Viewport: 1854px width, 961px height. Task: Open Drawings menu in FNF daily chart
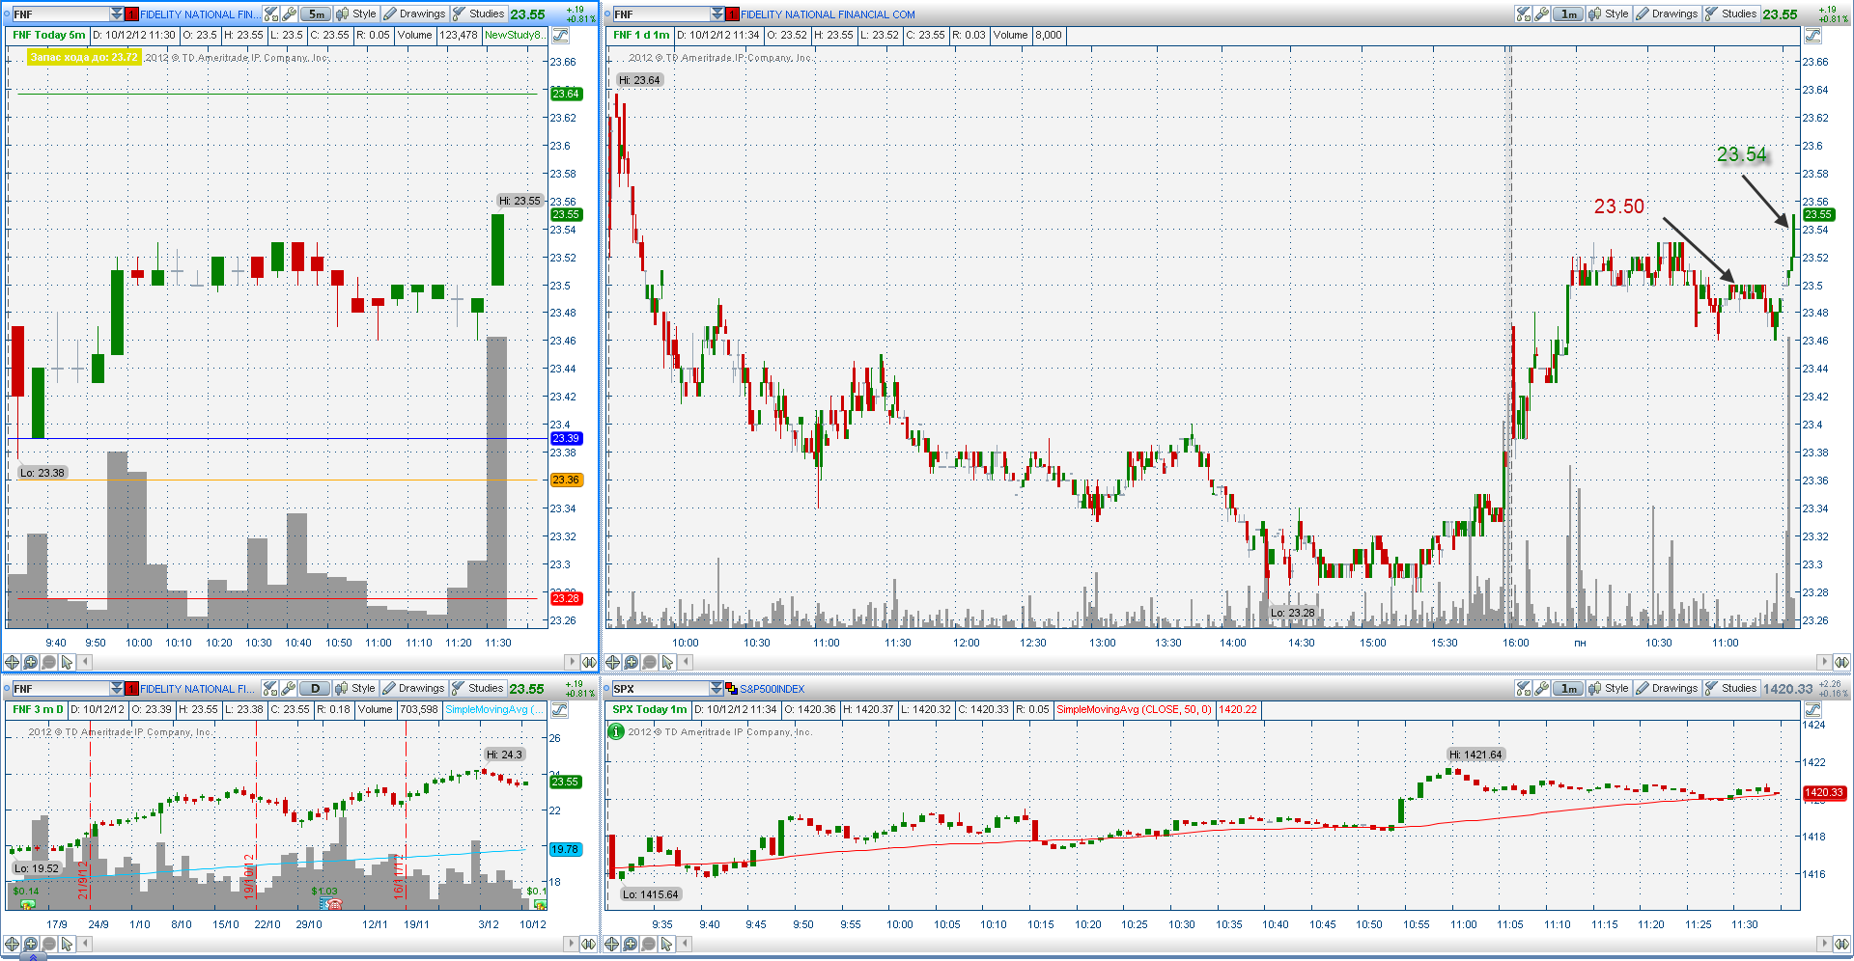[415, 688]
